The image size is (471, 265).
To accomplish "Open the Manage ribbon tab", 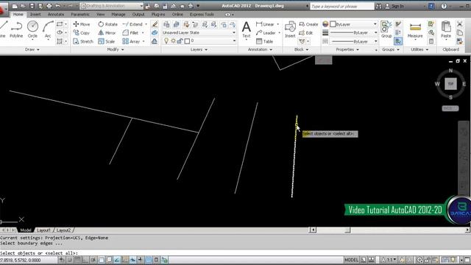I will [x=118, y=14].
